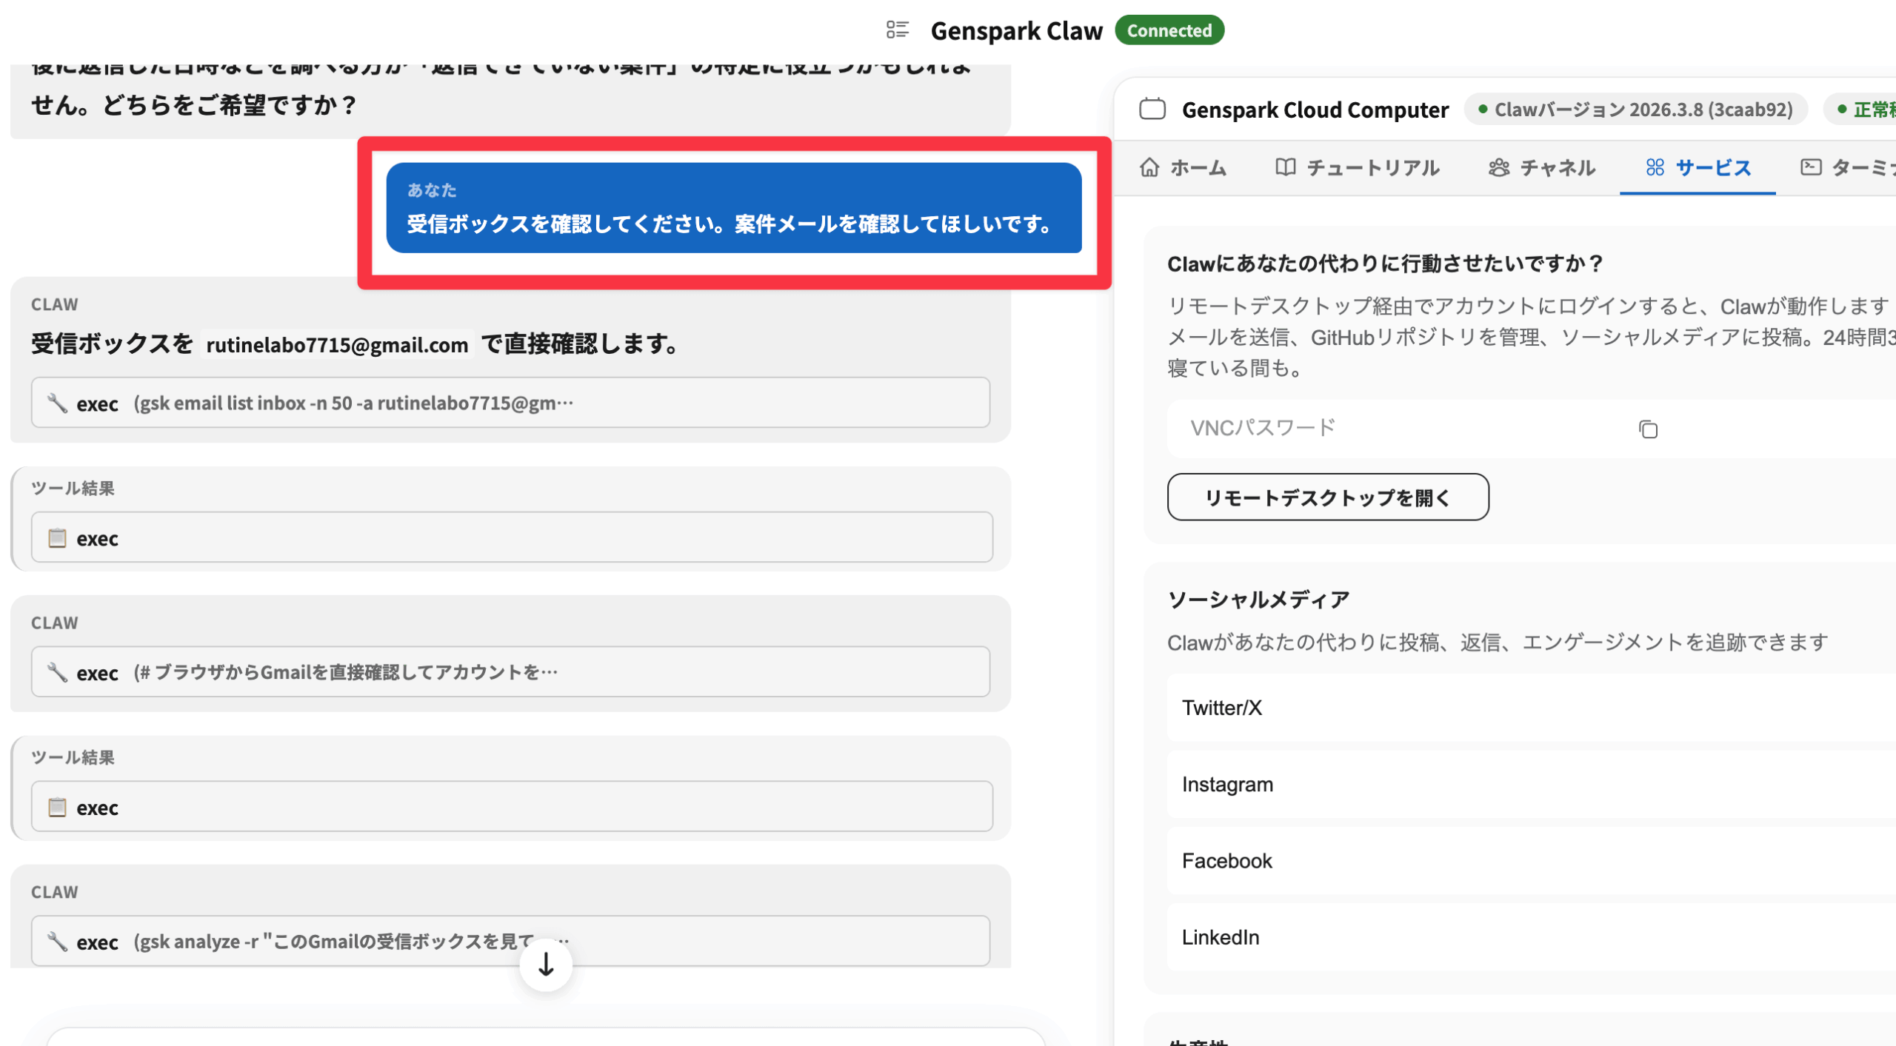Click the sidebar list icon beside Genspark Claw
This screenshot has height=1046, width=1896.
click(x=897, y=30)
